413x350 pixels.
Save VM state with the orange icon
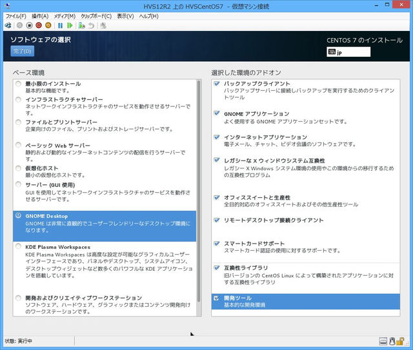click(x=48, y=26)
